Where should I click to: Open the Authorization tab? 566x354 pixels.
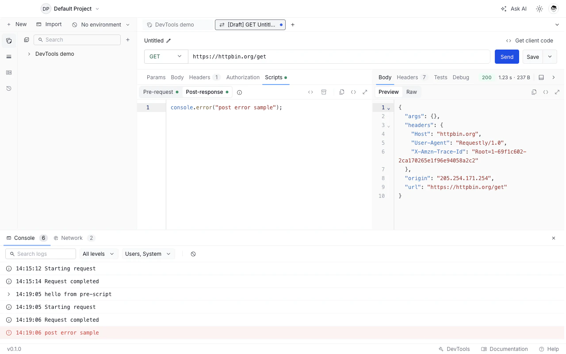243,77
